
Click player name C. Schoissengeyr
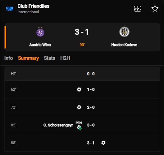(58, 125)
